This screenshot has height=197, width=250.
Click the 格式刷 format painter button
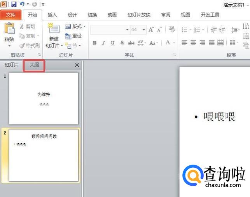tap(29, 46)
